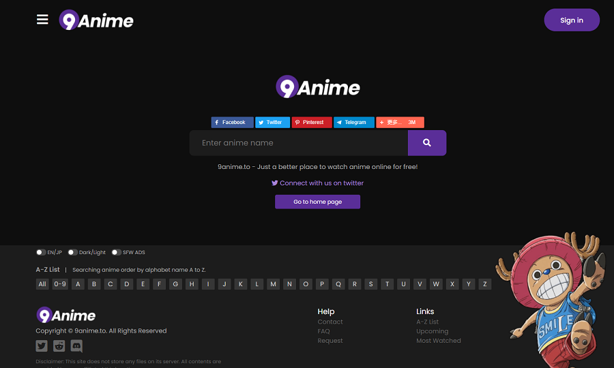Select letter M in the A-Z list

pyautogui.click(x=274, y=284)
